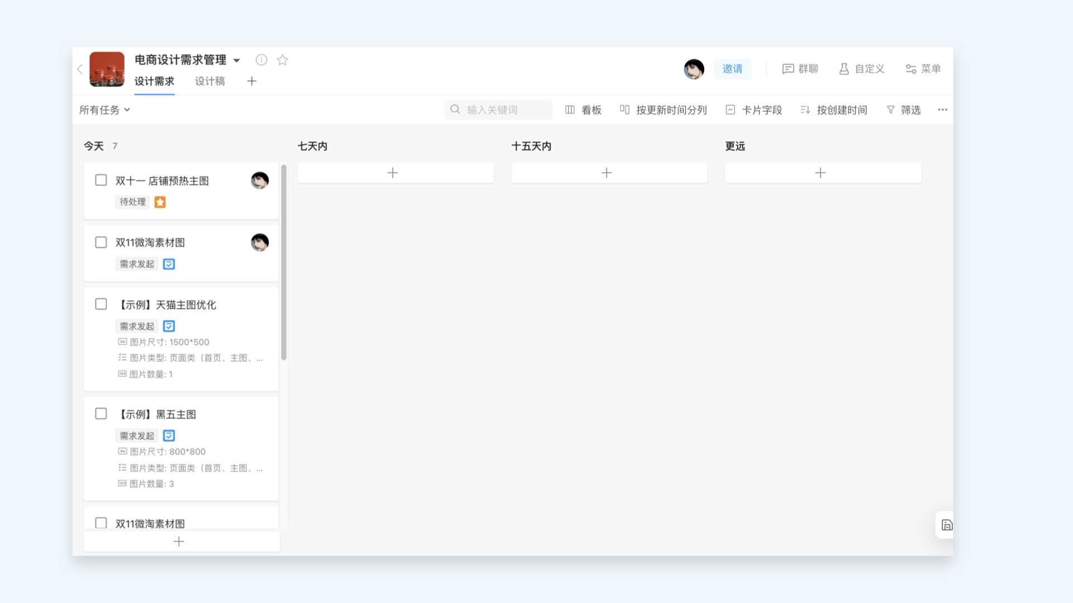Click the 邀请 invite button
Image resolution: width=1073 pixels, height=603 pixels.
pyautogui.click(x=732, y=69)
